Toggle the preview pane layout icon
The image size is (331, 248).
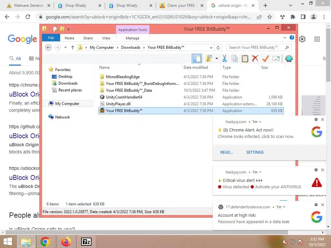197,58
